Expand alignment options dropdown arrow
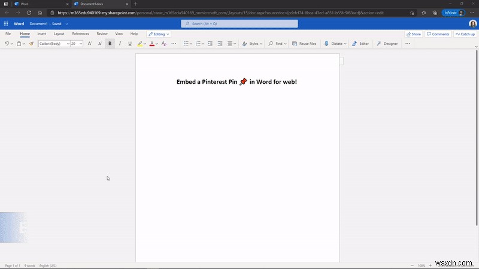479x269 pixels. tap(235, 44)
